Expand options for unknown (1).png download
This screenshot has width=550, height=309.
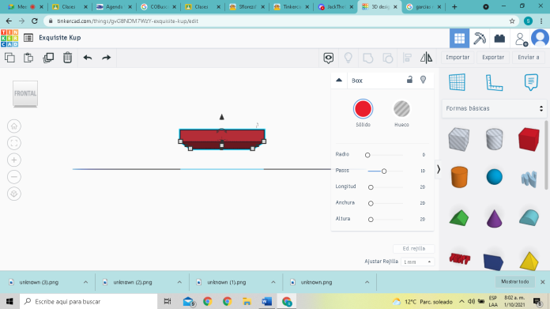tap(273, 282)
